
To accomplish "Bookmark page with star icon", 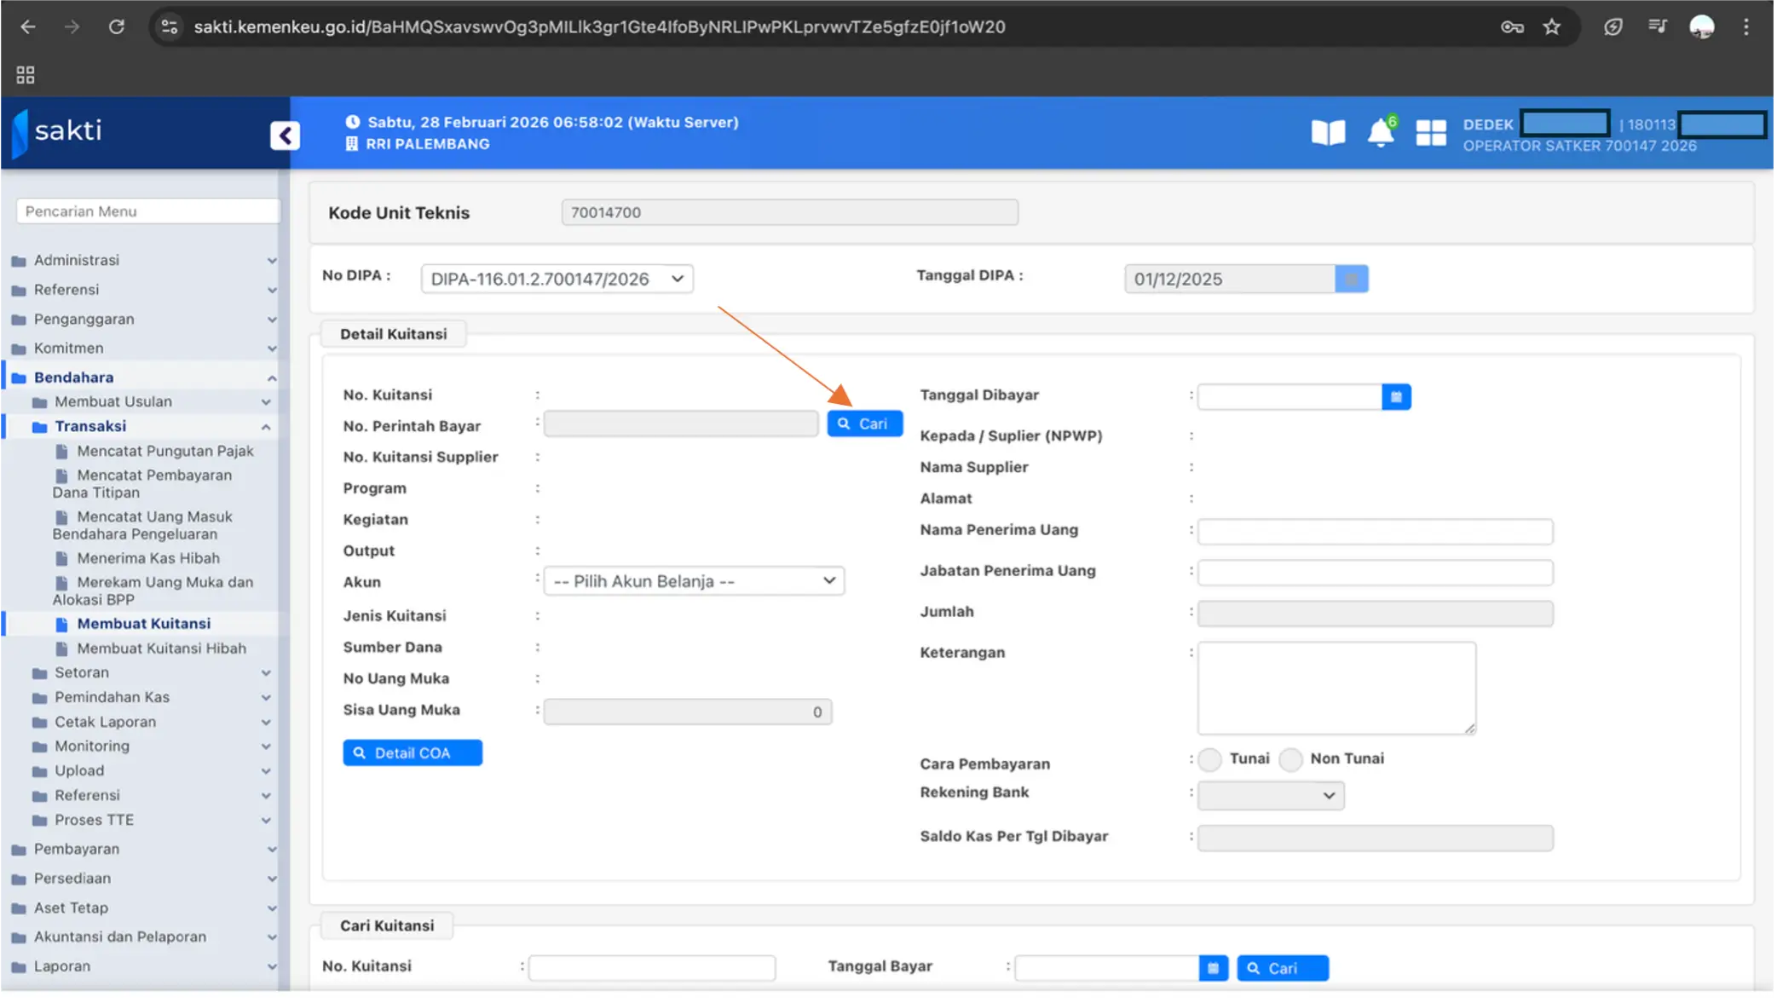I will coord(1551,26).
